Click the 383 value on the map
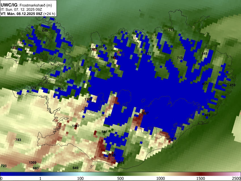The height and width of the screenshot is (181, 241). coord(101,47)
